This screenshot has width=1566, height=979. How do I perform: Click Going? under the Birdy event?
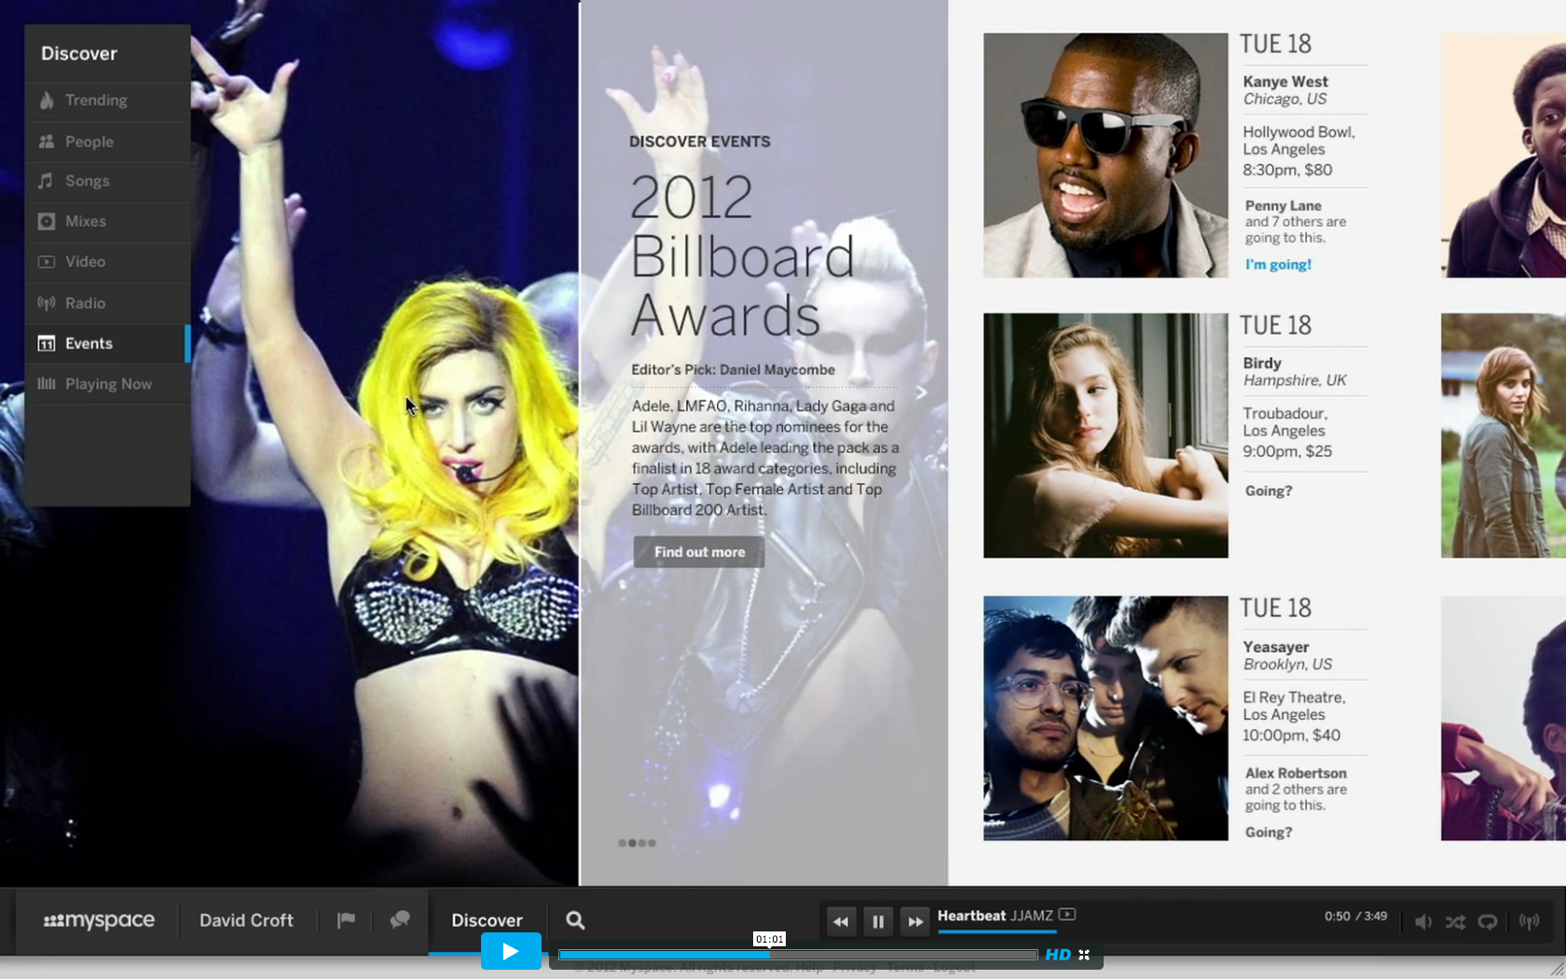1269,491
